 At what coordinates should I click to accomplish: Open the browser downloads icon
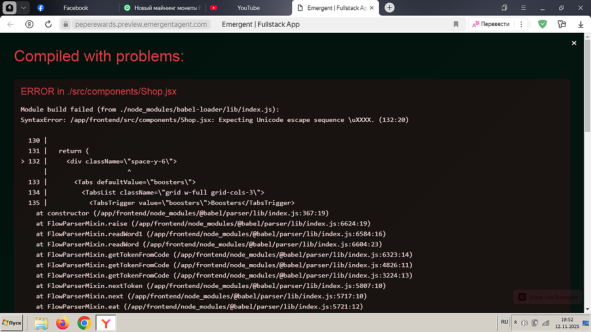point(580,24)
